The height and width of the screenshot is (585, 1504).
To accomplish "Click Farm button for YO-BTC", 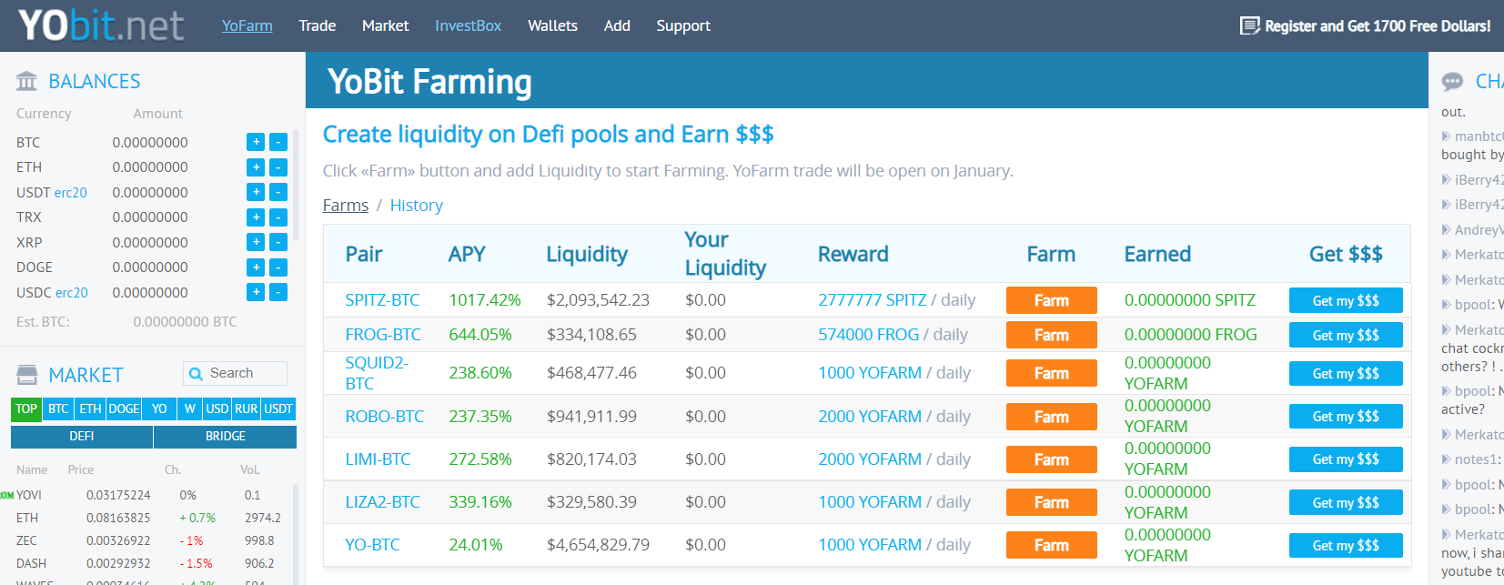I will (x=1051, y=545).
